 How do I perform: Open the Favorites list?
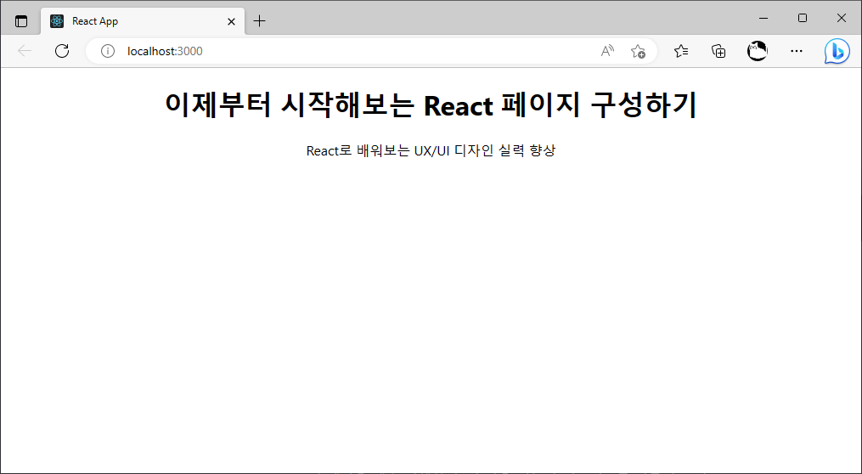681,51
